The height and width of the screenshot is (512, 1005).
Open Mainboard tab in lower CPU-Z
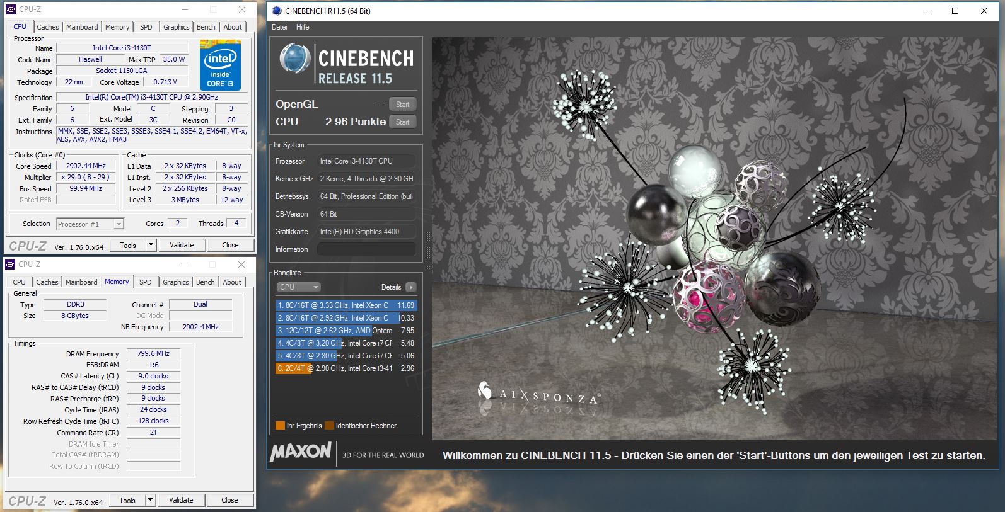tap(81, 282)
